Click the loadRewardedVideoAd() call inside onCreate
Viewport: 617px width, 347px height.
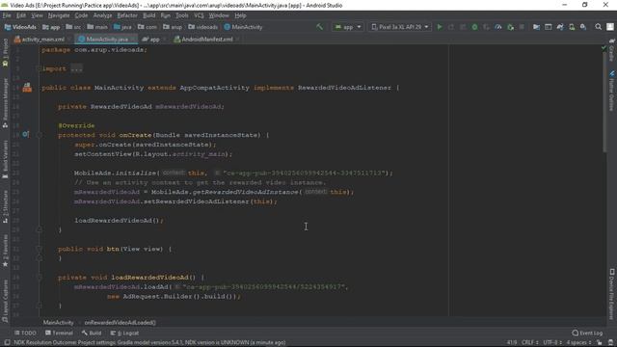tap(119, 221)
